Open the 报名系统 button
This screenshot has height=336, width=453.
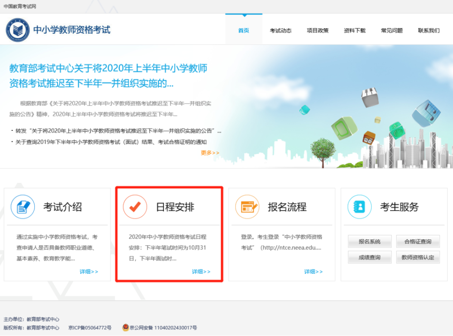tap(370, 241)
